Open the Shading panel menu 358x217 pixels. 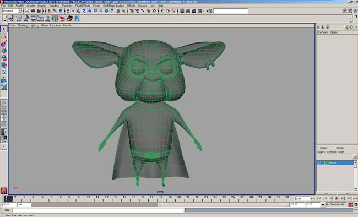[23, 25]
